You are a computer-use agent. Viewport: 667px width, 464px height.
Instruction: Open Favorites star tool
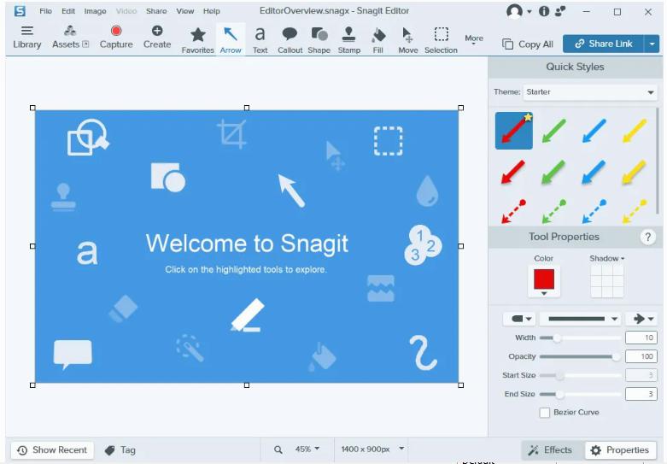pos(197,39)
